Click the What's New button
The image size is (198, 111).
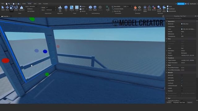[x=181, y=4]
